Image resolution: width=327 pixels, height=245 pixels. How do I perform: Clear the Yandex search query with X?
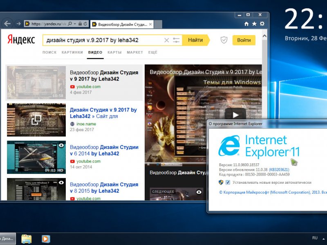[166, 40]
